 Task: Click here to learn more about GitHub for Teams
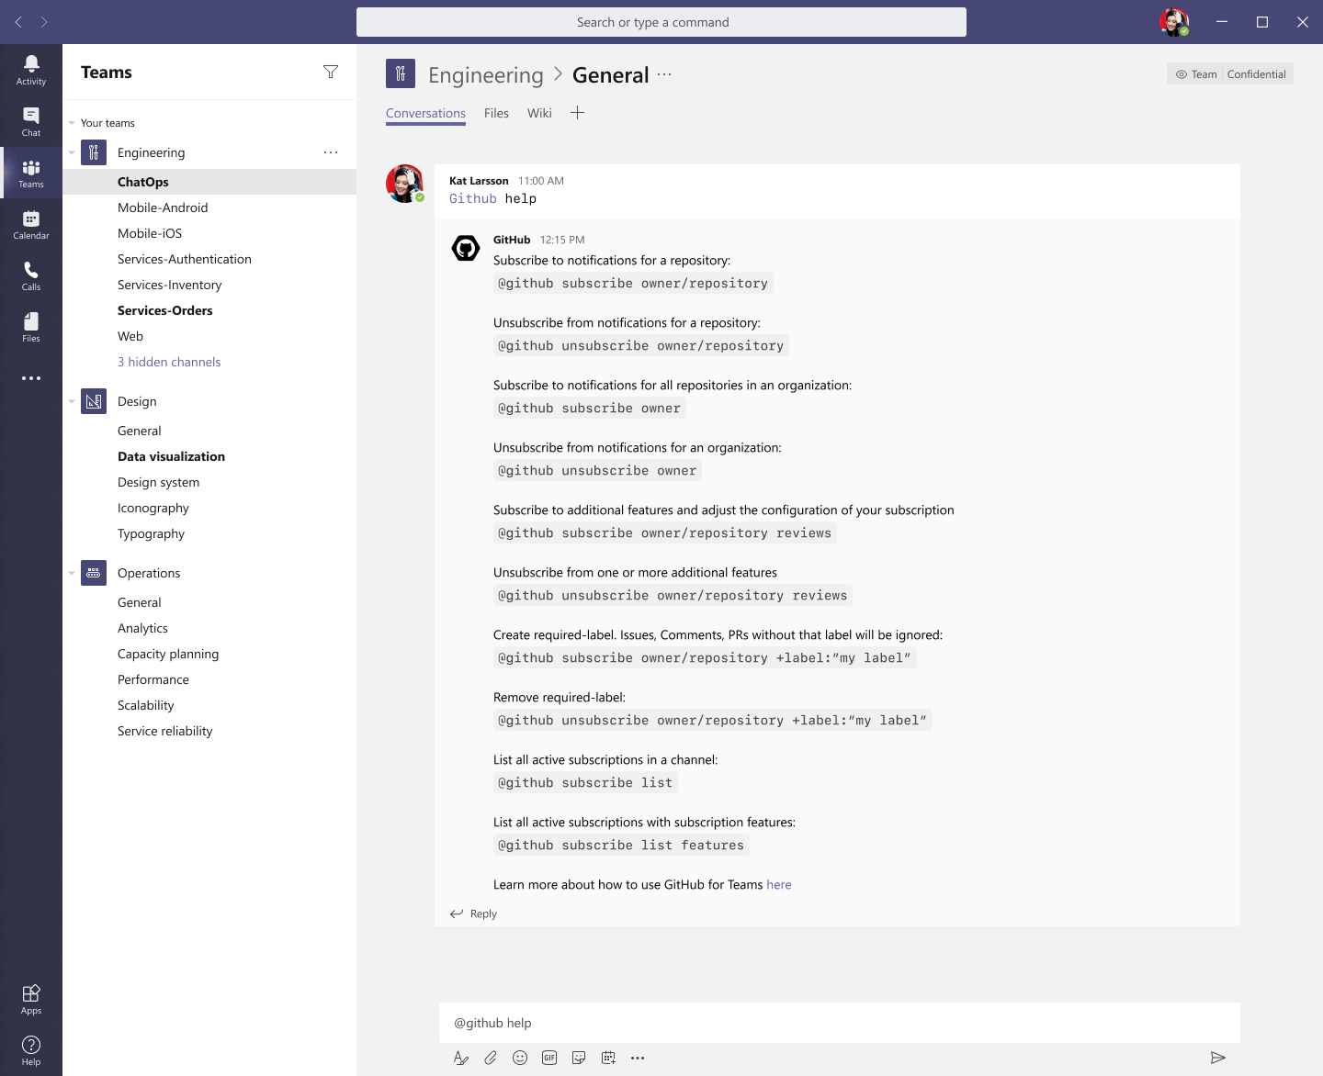coord(778,884)
